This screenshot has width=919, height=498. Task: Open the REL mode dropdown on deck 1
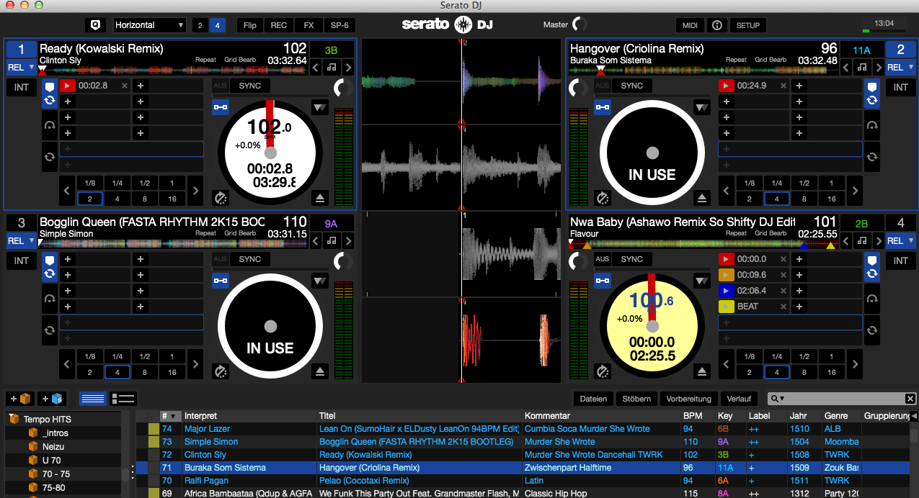pos(21,68)
